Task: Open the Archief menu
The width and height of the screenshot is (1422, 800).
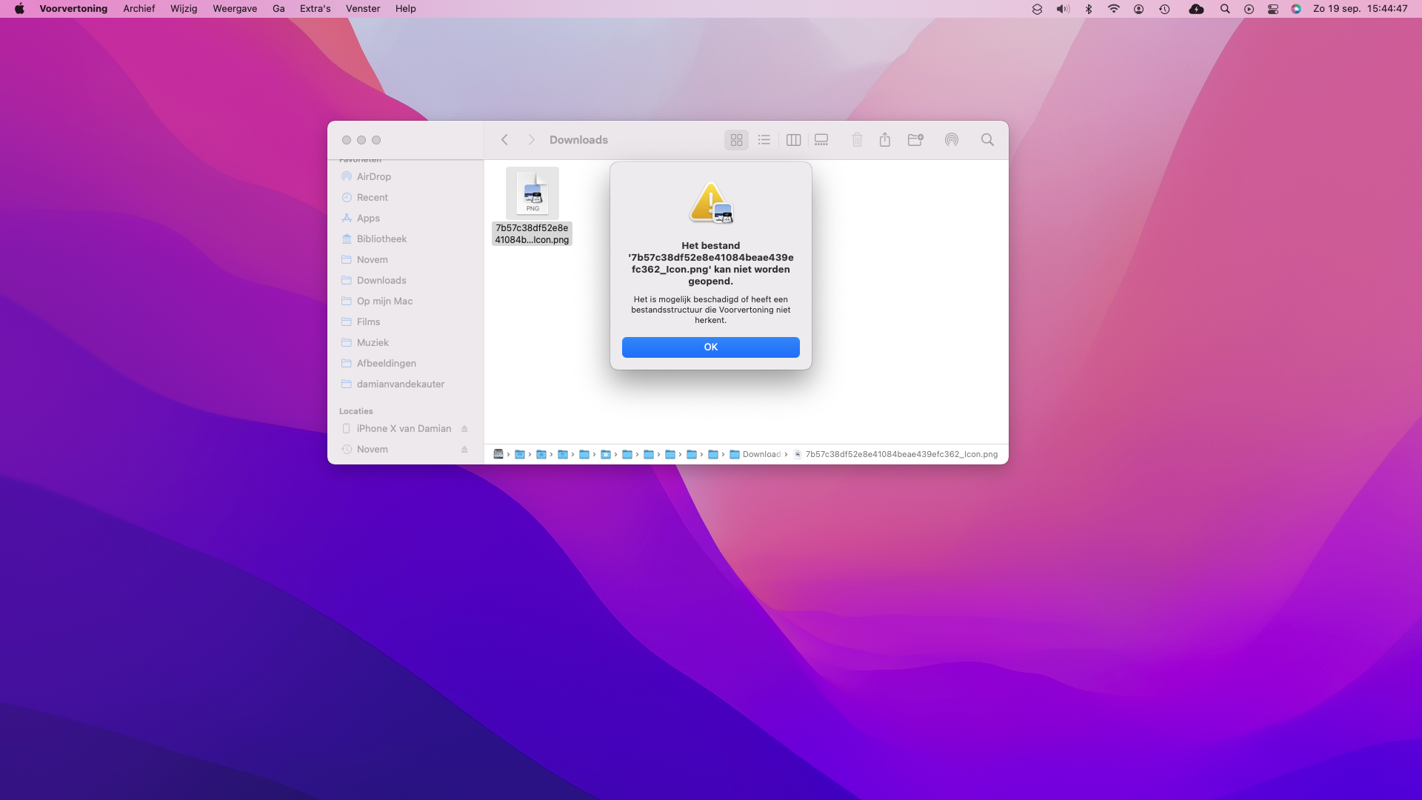Action: point(139,9)
